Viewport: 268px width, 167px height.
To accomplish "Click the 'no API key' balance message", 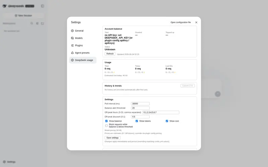I will pyautogui.click(x=119, y=39).
